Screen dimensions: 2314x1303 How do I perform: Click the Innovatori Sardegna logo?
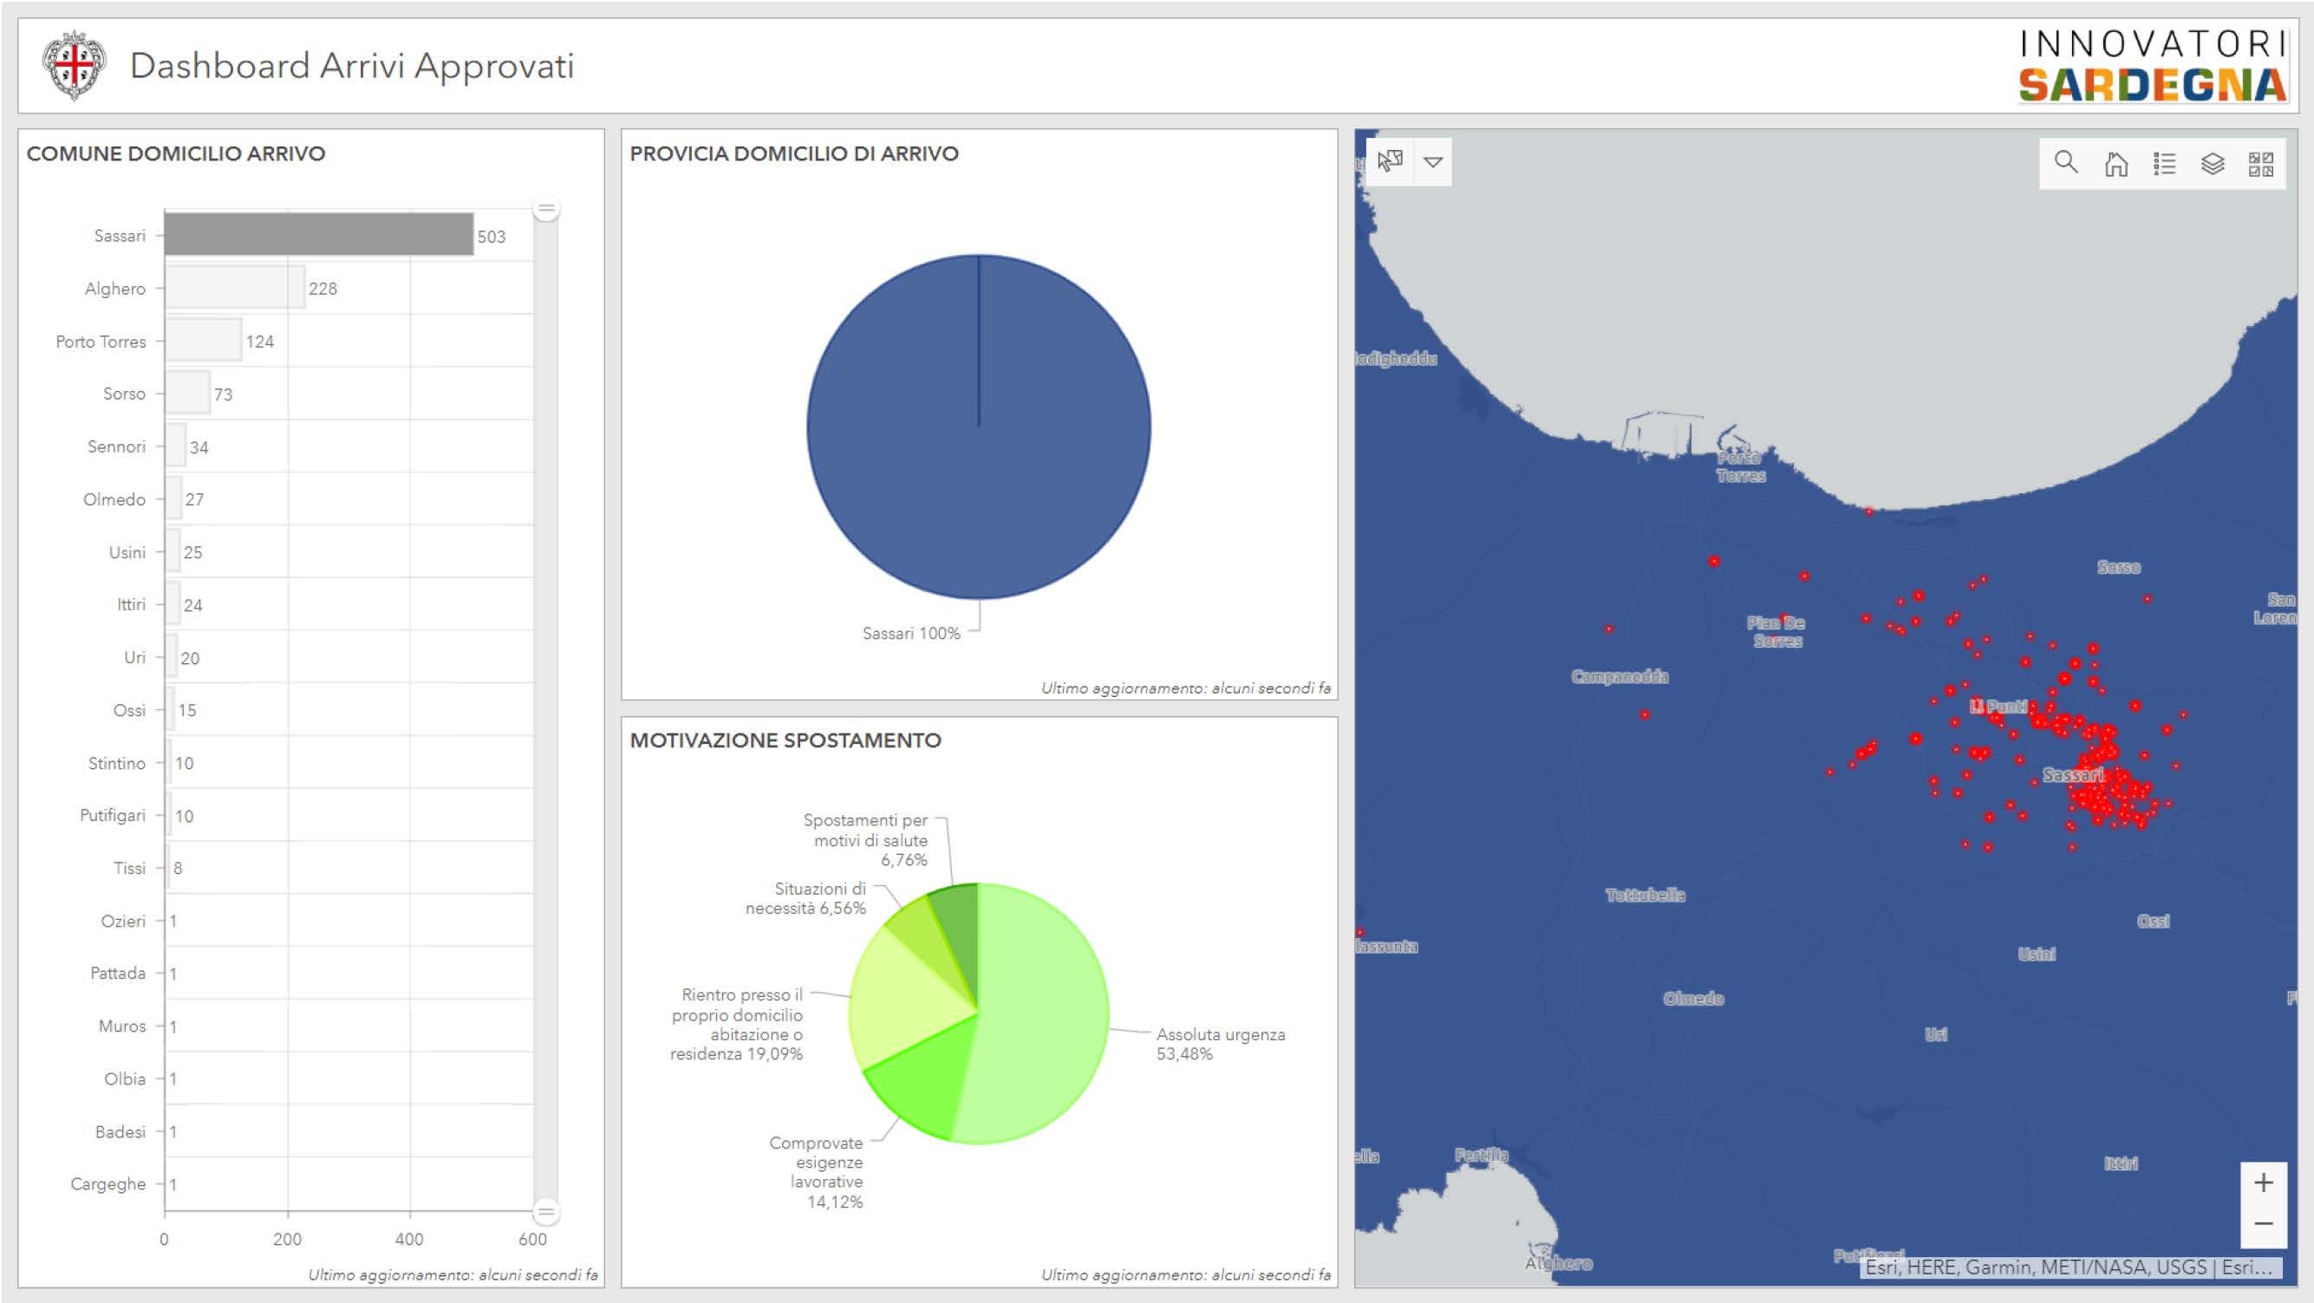(2153, 66)
